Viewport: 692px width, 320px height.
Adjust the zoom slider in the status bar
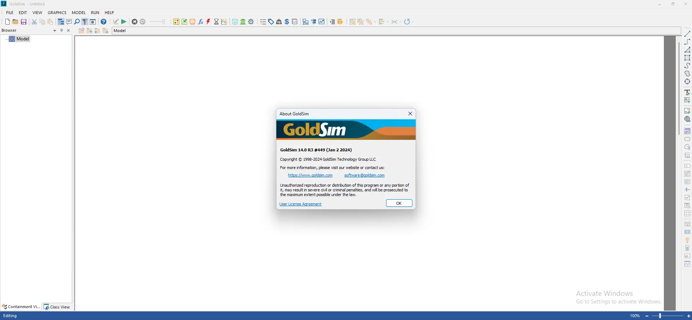tap(668, 316)
